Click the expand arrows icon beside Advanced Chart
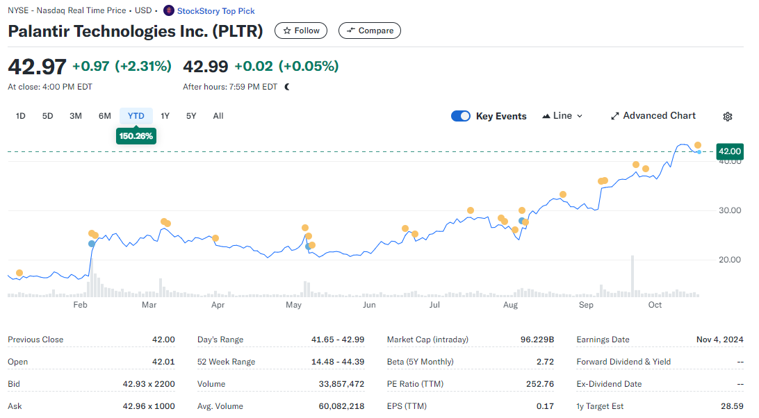 click(614, 116)
